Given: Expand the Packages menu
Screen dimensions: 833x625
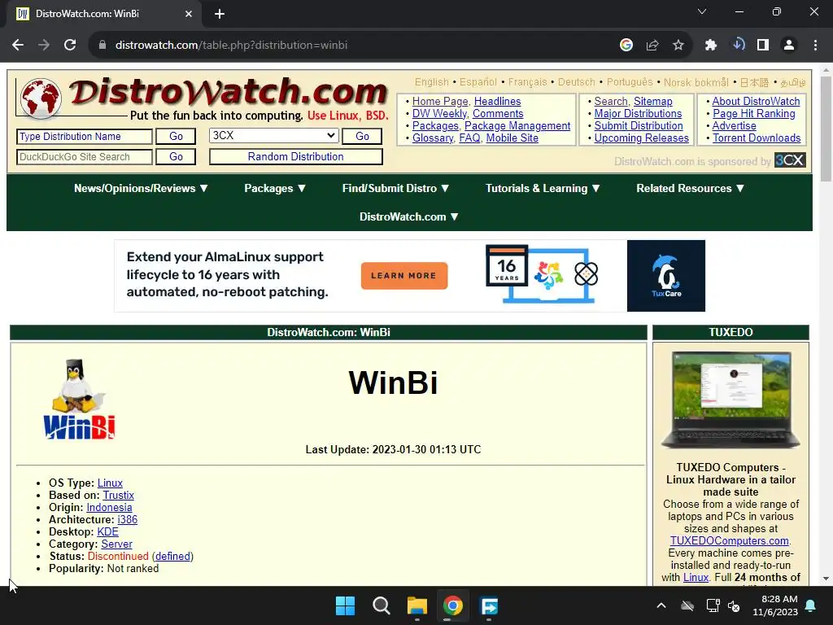Looking at the screenshot, I should pyautogui.click(x=275, y=188).
